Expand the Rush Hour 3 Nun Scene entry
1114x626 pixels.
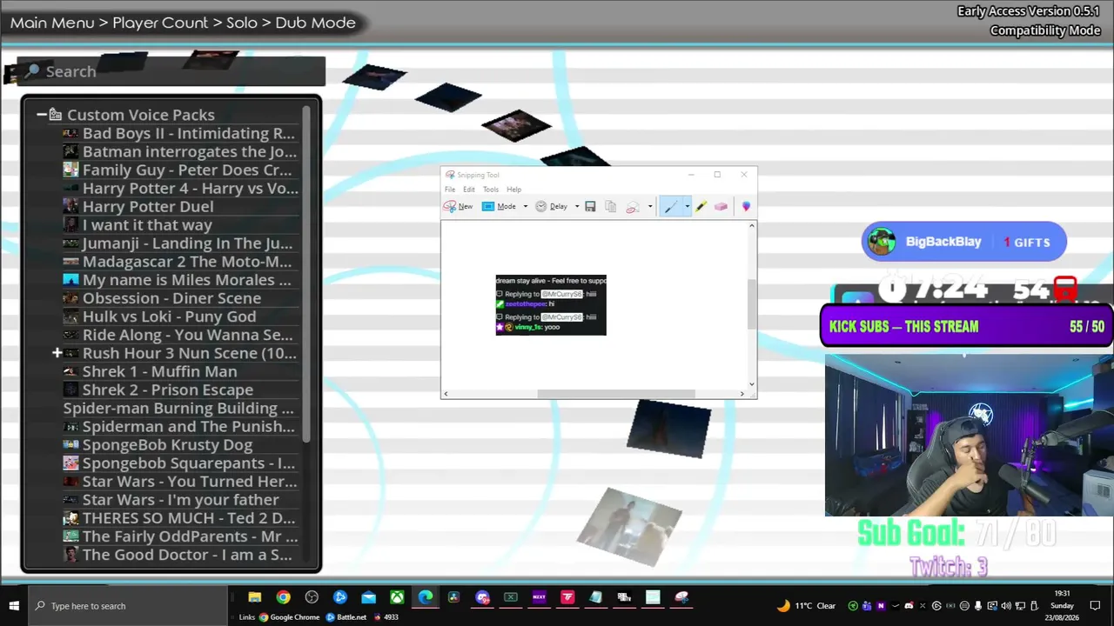pos(57,353)
